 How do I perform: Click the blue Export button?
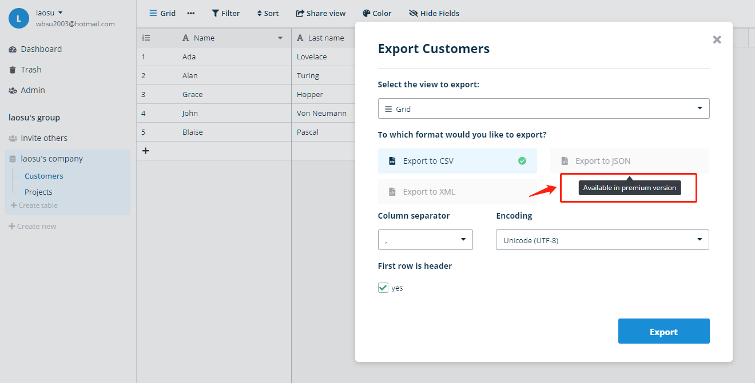click(x=663, y=331)
